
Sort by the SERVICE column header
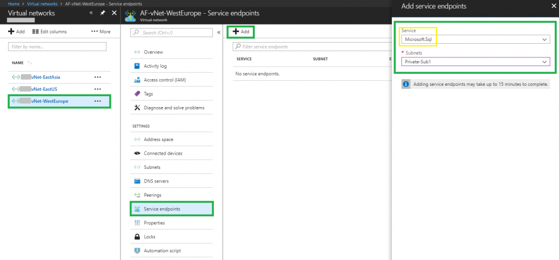pos(244,59)
